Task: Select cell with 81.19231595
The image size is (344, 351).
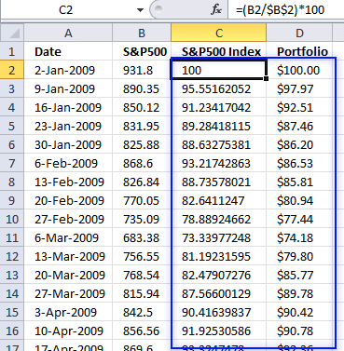Action: click(219, 256)
